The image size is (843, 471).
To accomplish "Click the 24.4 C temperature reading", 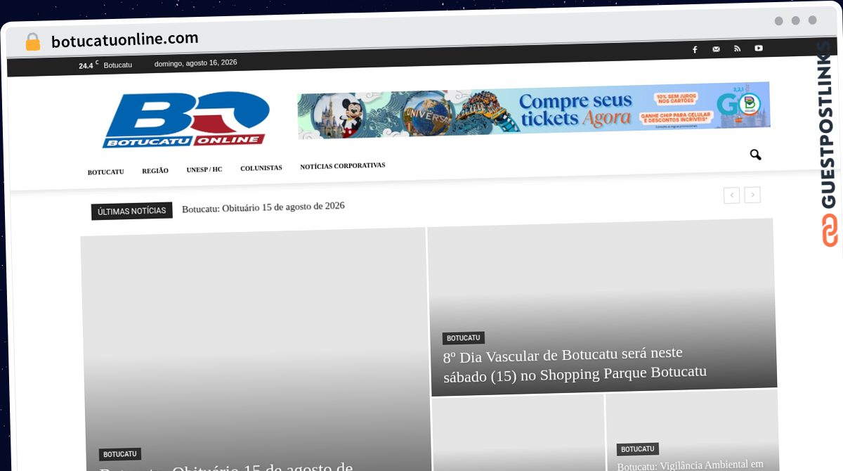I will tap(89, 65).
